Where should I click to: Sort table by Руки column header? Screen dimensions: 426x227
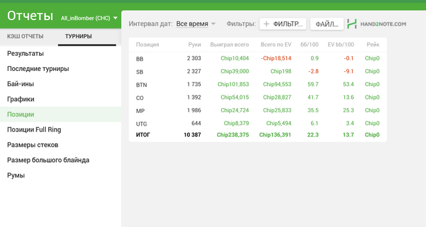[x=195, y=45]
